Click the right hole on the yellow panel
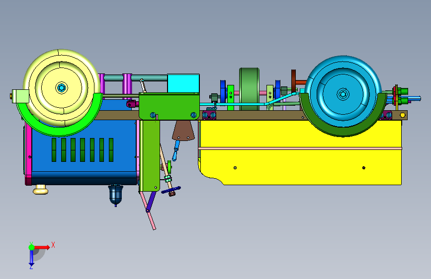This screenshot has width=431, height=279. (x=364, y=167)
